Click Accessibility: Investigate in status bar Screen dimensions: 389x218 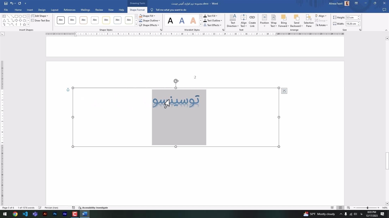point(93,208)
